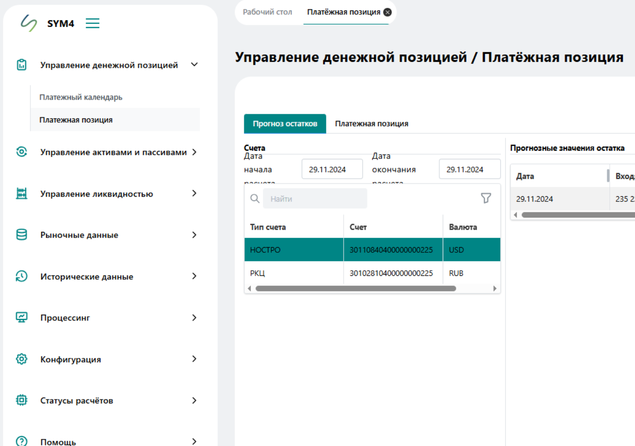This screenshot has width=635, height=446.
Task: Click the Статусы расчётов chip icon
Action: (x=21, y=400)
